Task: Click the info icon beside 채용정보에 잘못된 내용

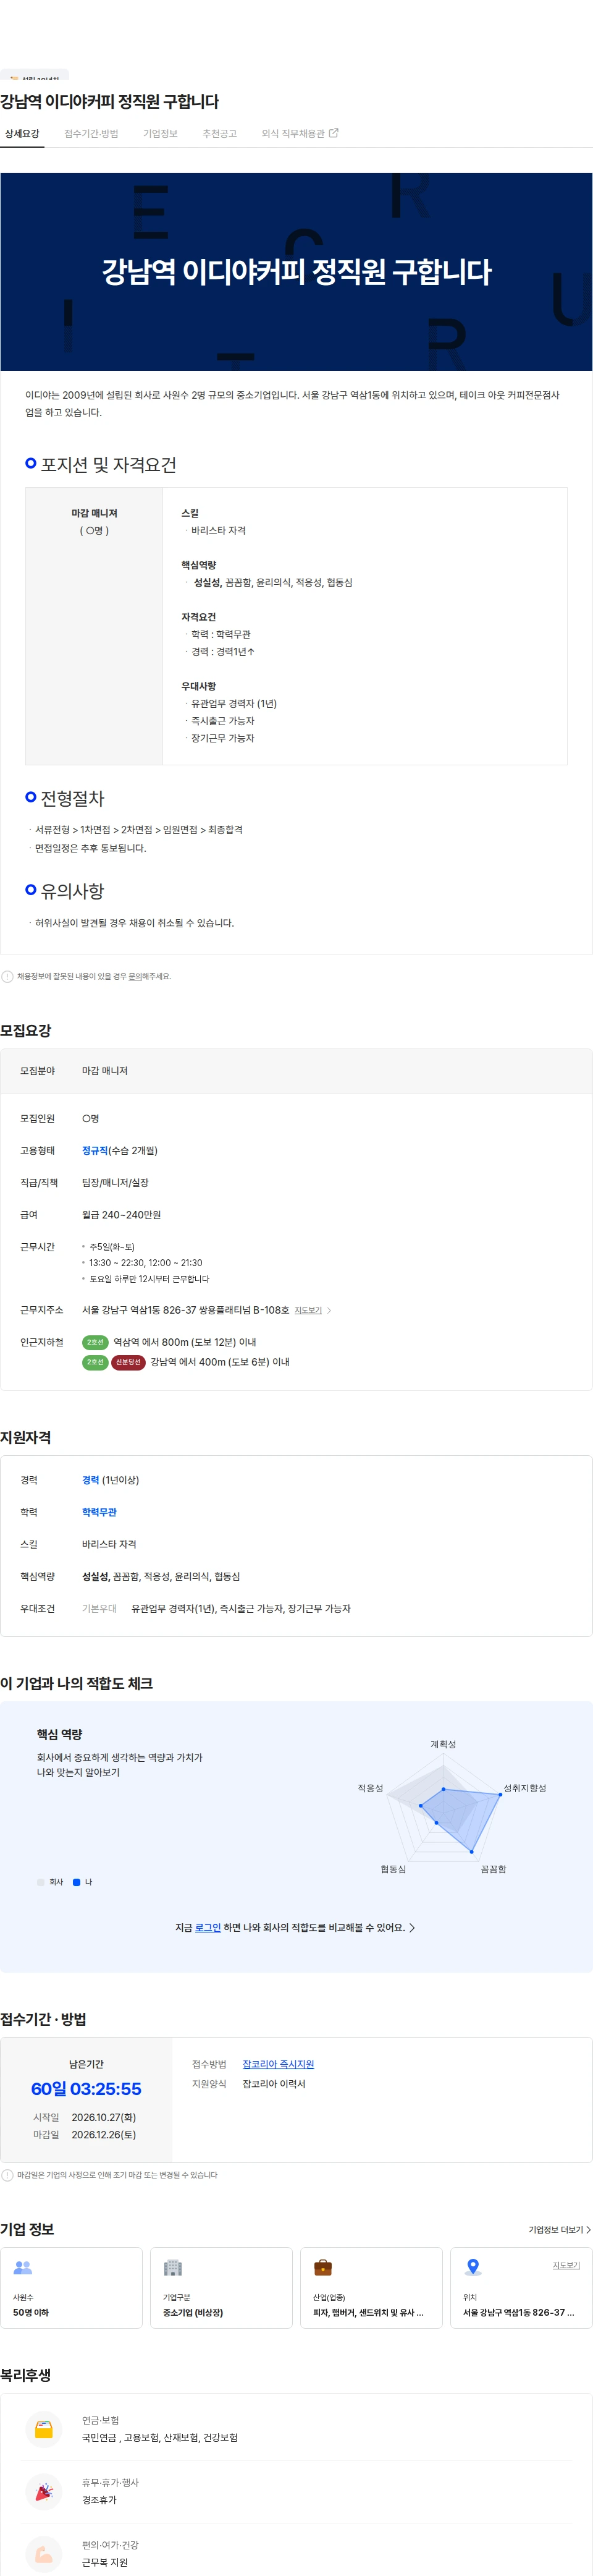Action: 7,976
